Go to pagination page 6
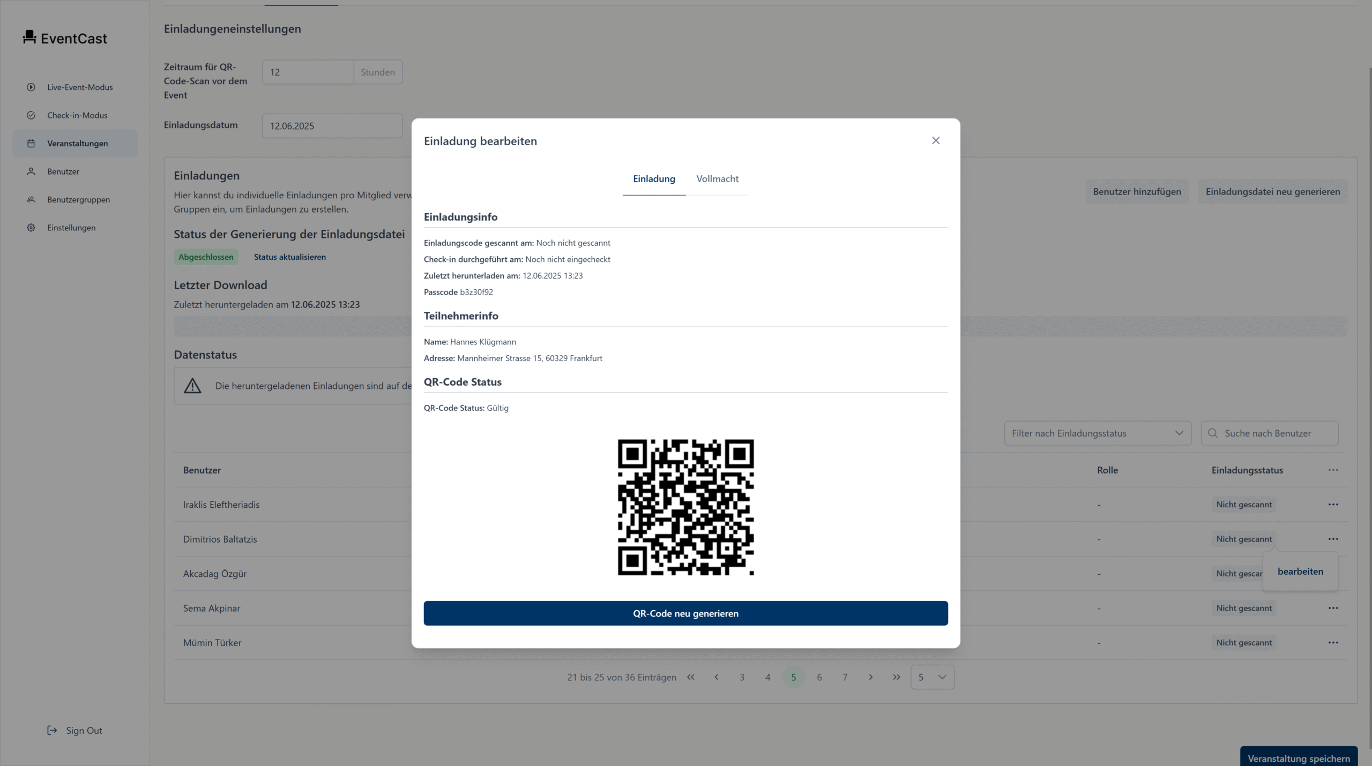Image resolution: width=1372 pixels, height=766 pixels. pos(819,677)
